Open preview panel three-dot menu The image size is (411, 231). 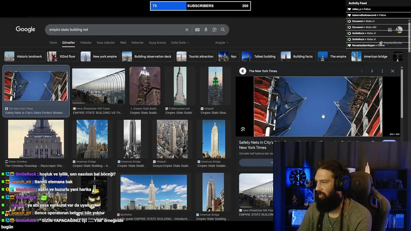382,71
